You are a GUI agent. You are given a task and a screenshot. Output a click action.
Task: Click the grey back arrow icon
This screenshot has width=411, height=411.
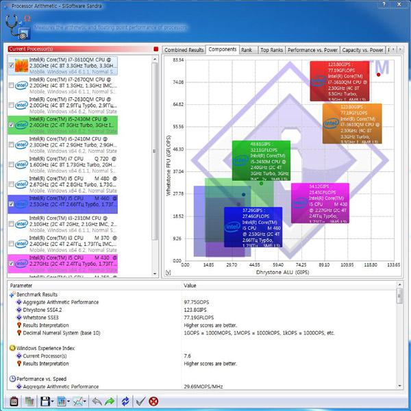click(97, 401)
